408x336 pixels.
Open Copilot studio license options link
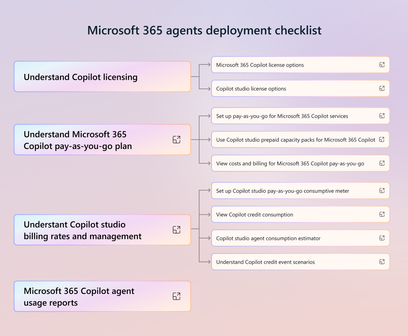click(x=301, y=89)
